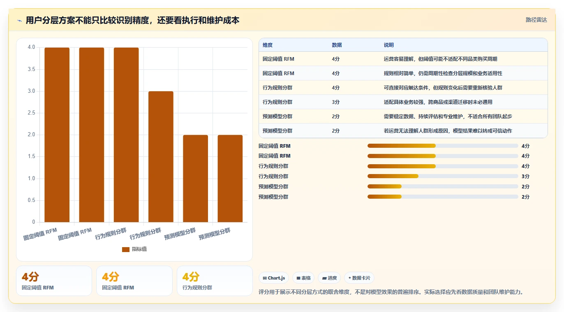The height and width of the screenshot is (312, 564).
Task: Click the 行为规则分群 progress bar showing 4分
Action: (443, 166)
